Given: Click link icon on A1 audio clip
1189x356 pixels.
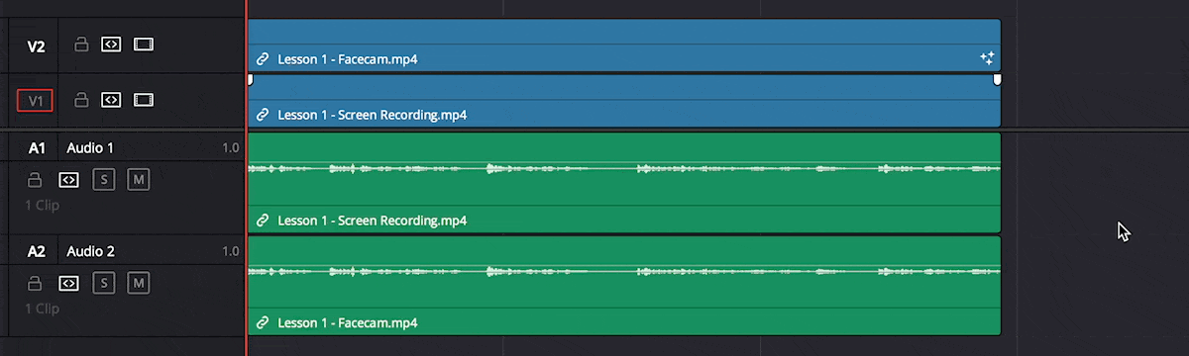Looking at the screenshot, I should click(x=263, y=221).
